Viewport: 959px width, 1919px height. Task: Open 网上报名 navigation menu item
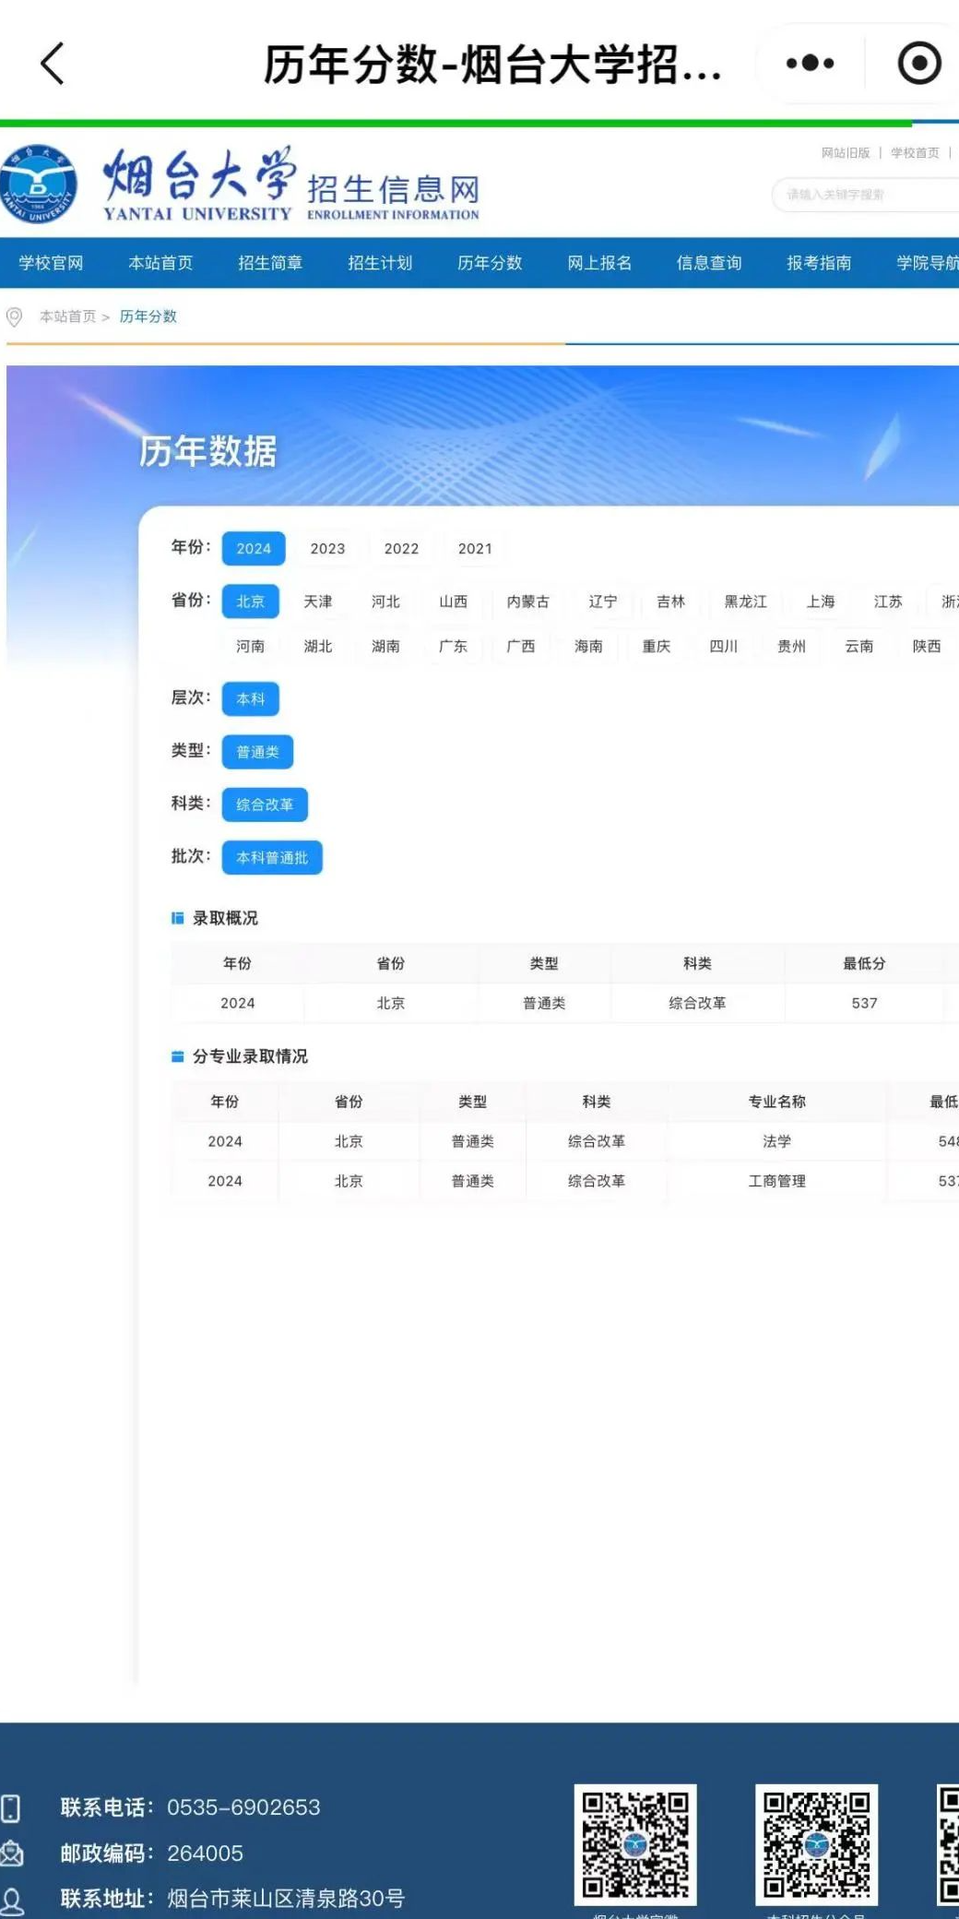[599, 263]
